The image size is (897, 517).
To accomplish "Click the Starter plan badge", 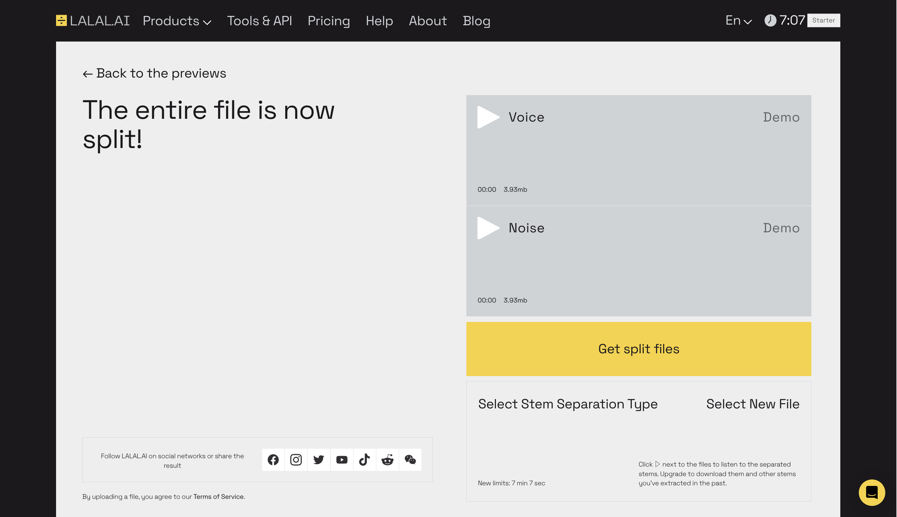I will pyautogui.click(x=824, y=20).
